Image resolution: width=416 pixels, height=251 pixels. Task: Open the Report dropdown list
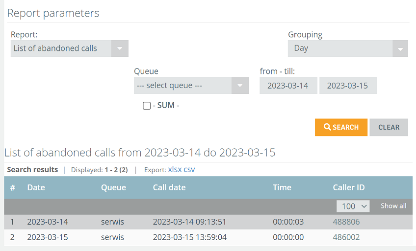[x=69, y=48]
